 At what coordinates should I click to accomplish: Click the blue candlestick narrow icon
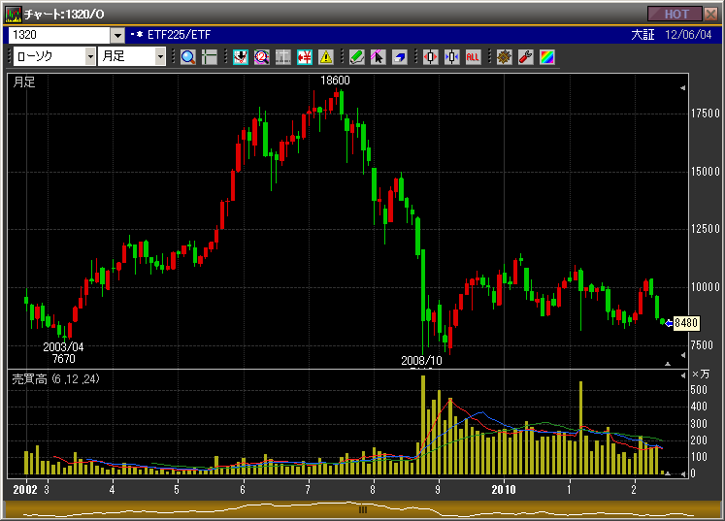point(451,56)
